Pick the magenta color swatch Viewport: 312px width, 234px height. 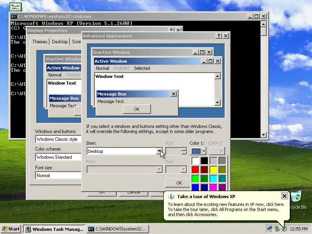point(213,187)
